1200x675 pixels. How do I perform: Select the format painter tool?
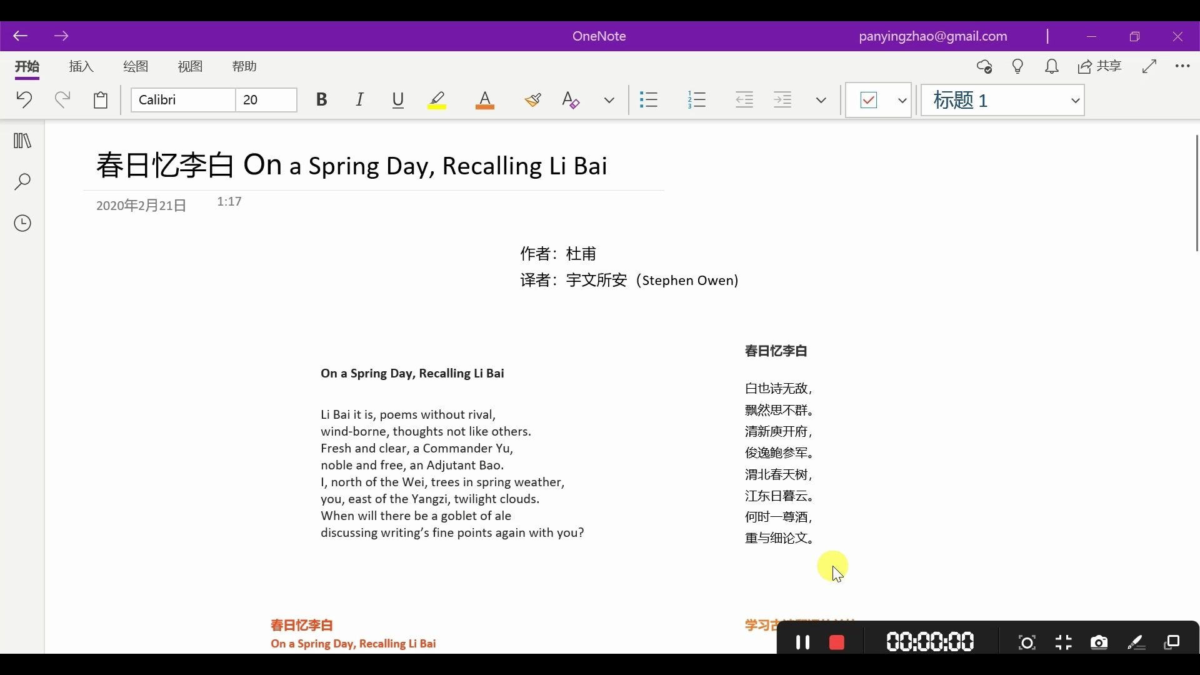click(532, 100)
